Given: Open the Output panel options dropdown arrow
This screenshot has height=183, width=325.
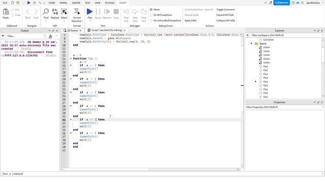Looking at the screenshot, I should click(x=49, y=30).
